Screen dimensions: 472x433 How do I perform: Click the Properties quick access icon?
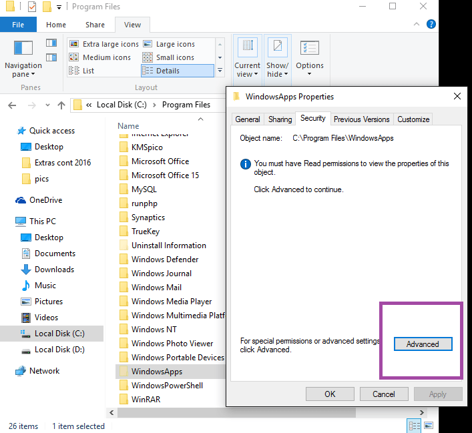[x=32, y=6]
